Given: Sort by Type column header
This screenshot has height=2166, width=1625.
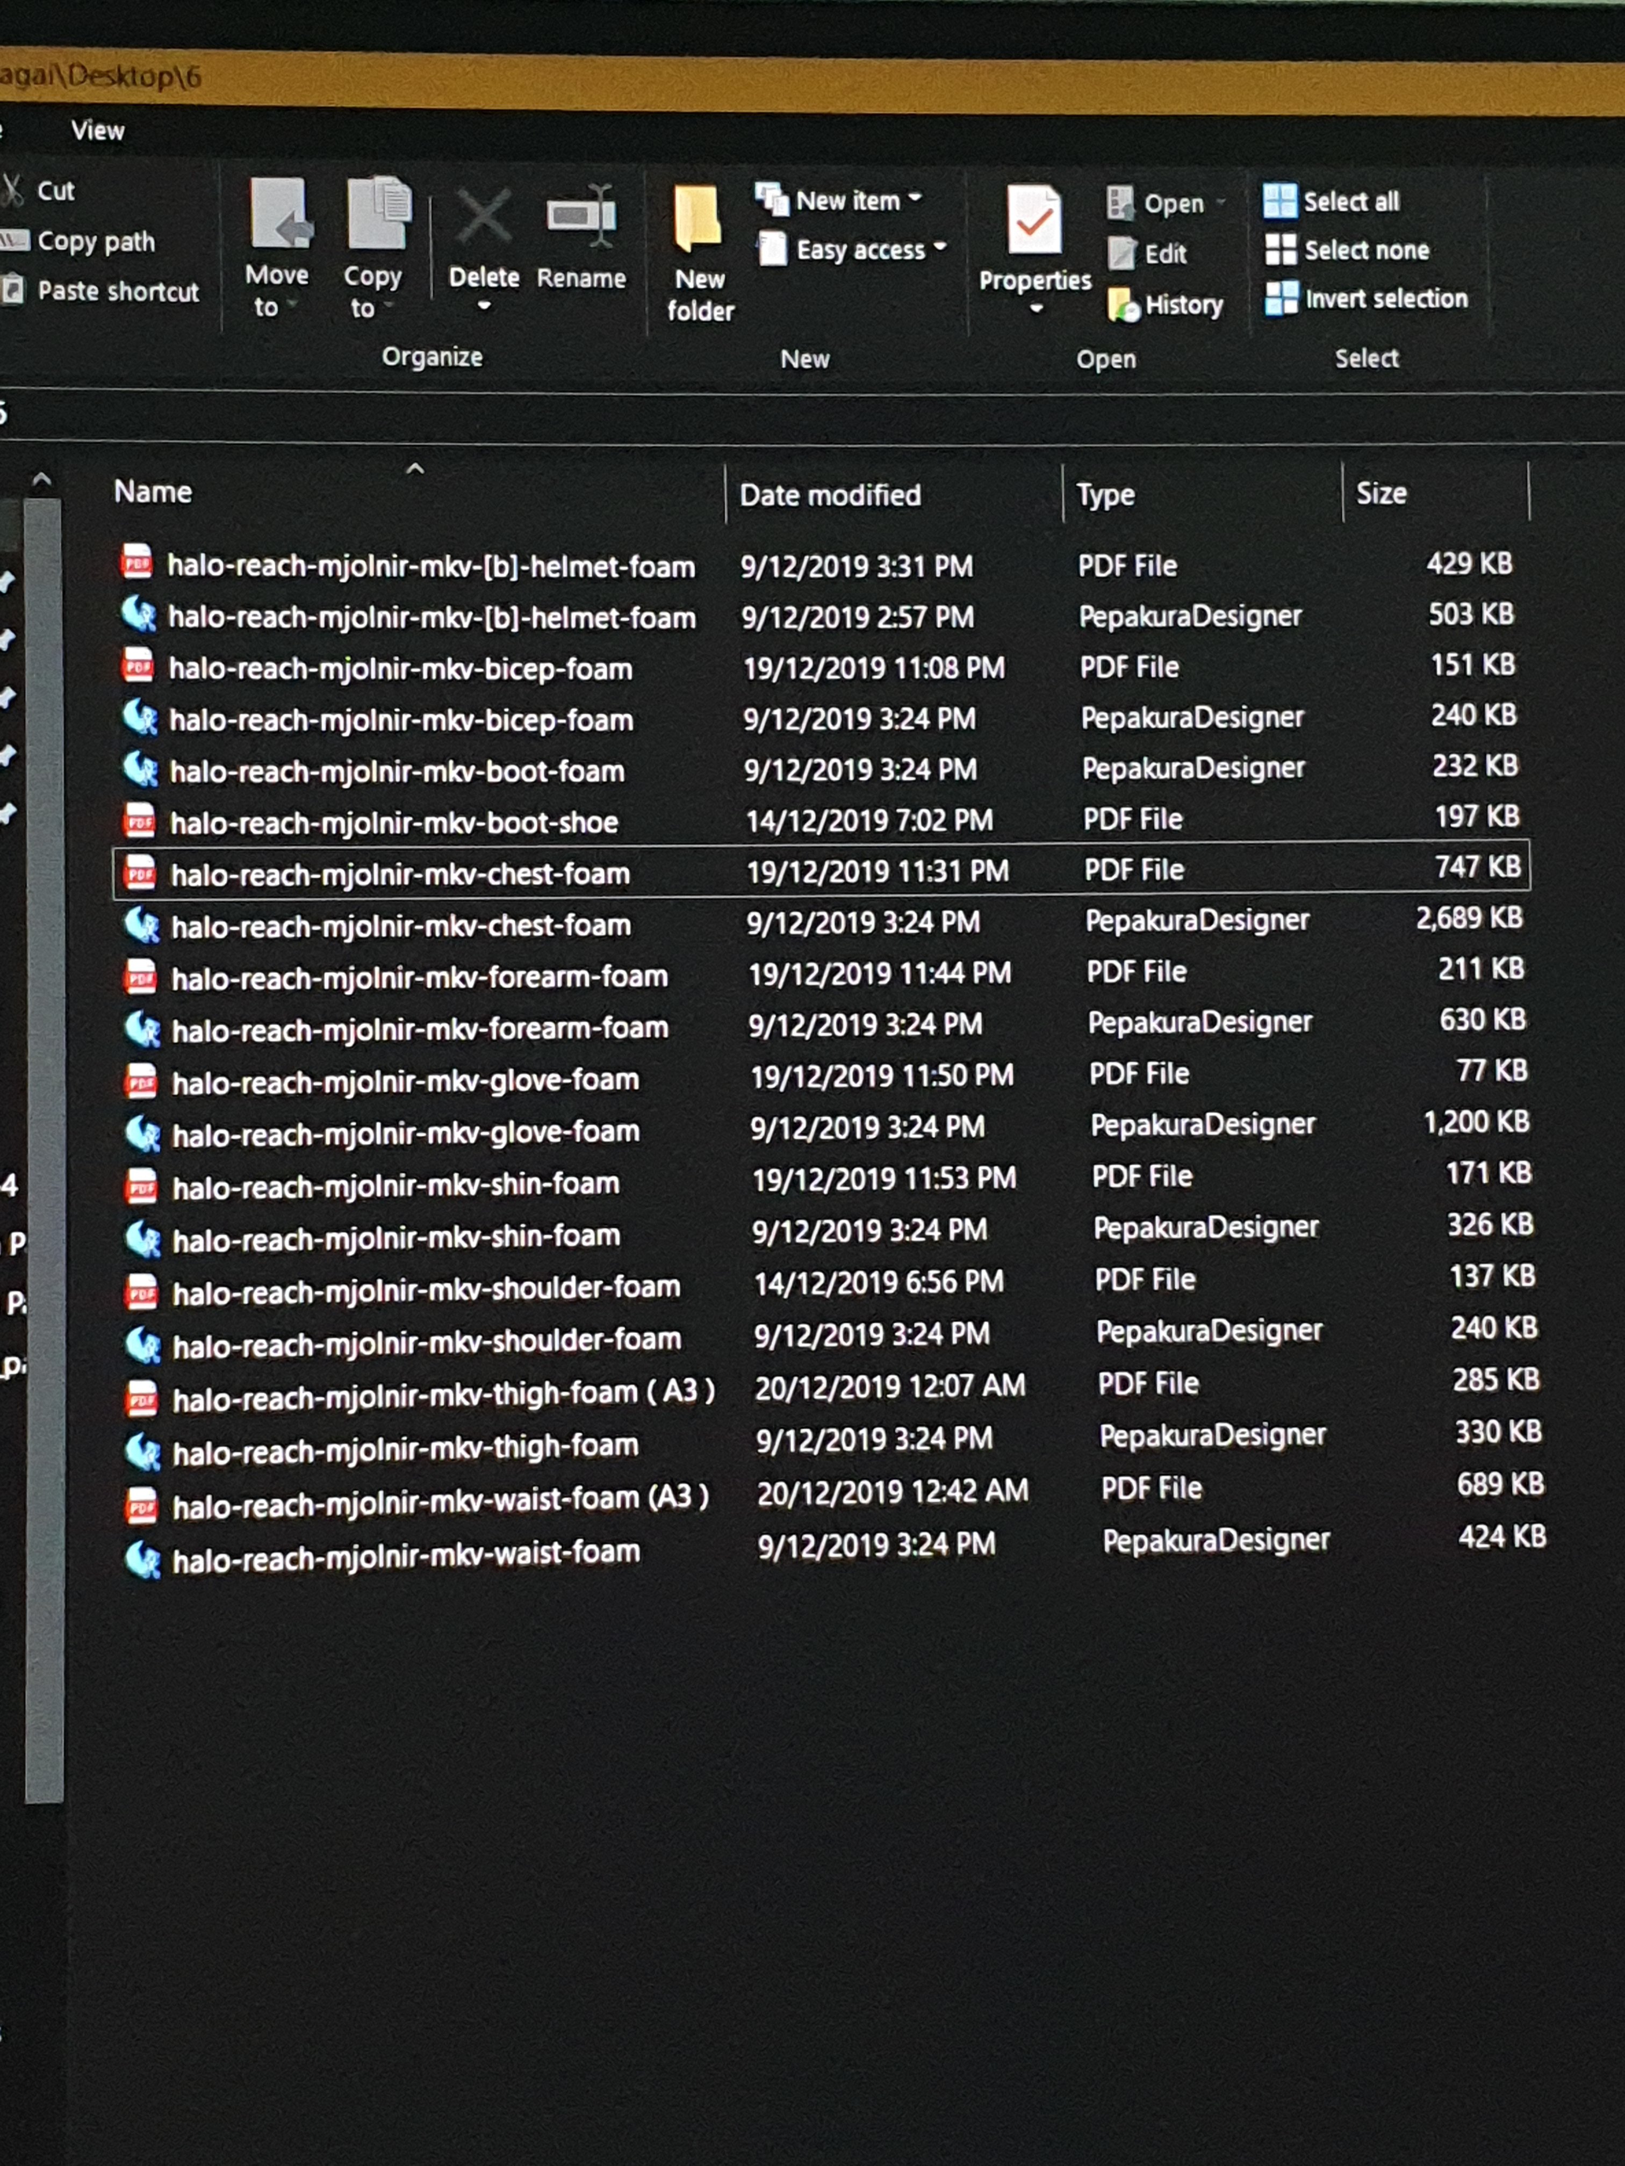Looking at the screenshot, I should click(x=1105, y=495).
